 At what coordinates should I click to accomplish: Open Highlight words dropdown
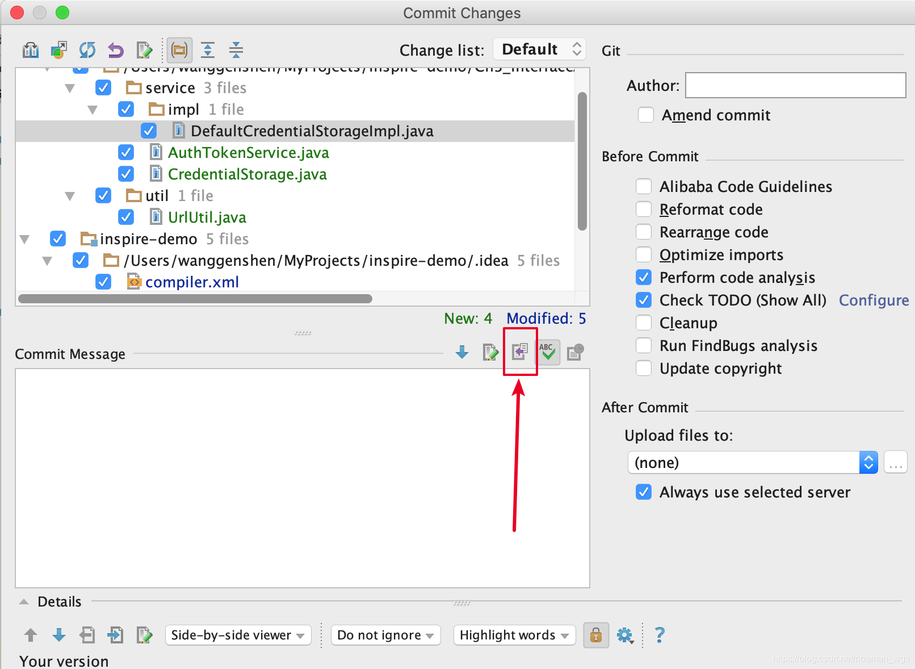pos(514,635)
